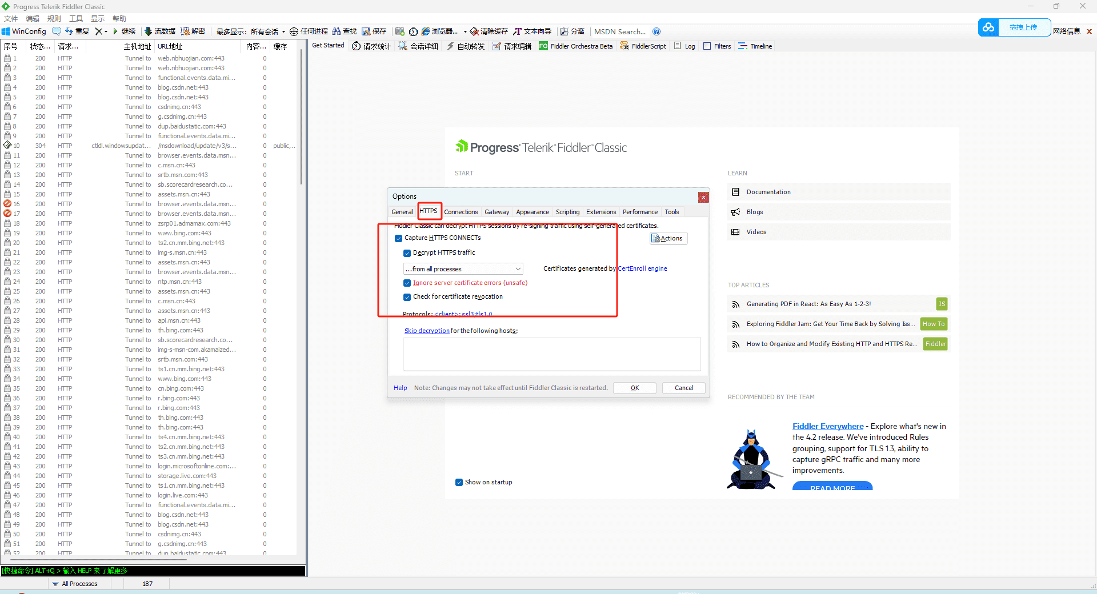Click the 继续 (Go) play icon
The width and height of the screenshot is (1097, 594).
tap(115, 31)
